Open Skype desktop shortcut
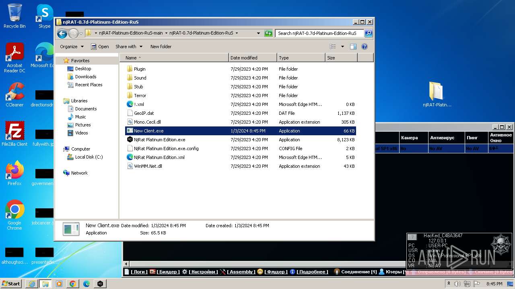This screenshot has width=515, height=289. [44, 16]
